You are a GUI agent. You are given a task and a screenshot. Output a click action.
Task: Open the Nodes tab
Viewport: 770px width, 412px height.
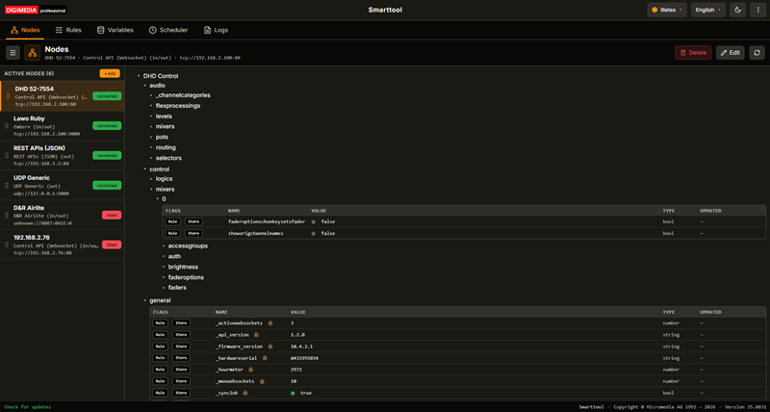click(x=25, y=30)
